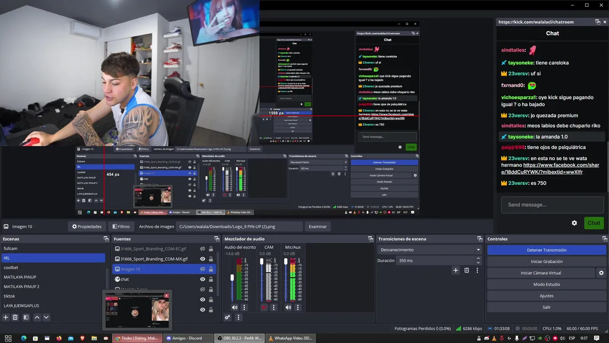This screenshot has height=343, width=609.
Task: Click Iniciar Grabación button
Action: pos(547,262)
